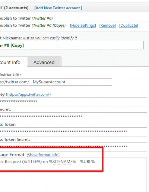Focus the Access Token Secret field
The image size is (149, 192).
point(73,147)
